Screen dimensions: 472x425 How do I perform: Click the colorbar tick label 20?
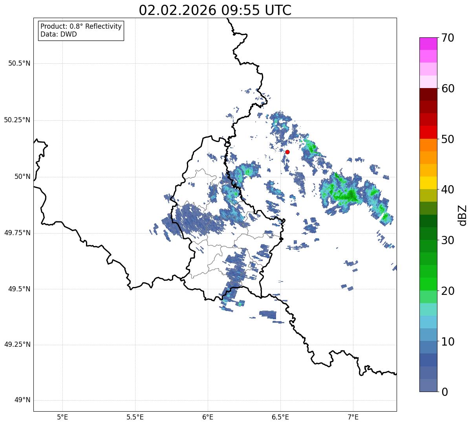pyautogui.click(x=448, y=291)
